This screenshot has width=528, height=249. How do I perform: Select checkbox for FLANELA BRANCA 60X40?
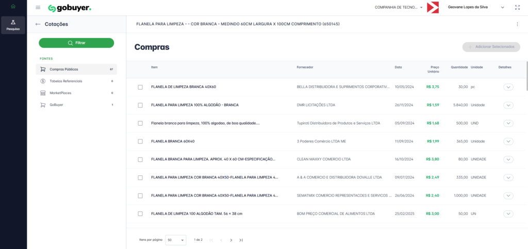point(140,141)
